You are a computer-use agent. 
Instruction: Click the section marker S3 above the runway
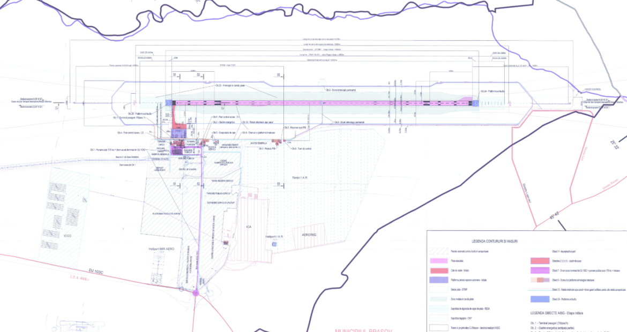(279, 75)
